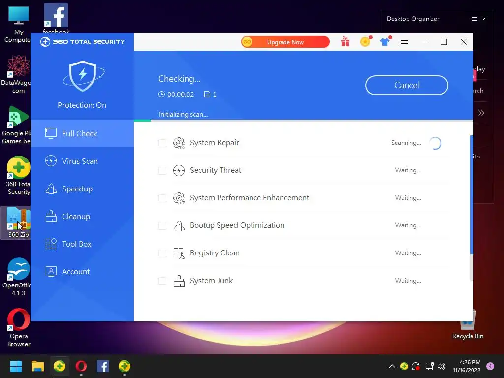Switch to the Cleanup tab

tap(82, 217)
